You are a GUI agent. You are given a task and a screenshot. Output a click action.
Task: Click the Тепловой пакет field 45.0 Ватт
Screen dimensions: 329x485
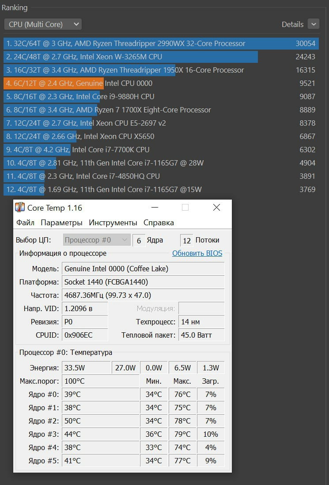tap(201, 335)
